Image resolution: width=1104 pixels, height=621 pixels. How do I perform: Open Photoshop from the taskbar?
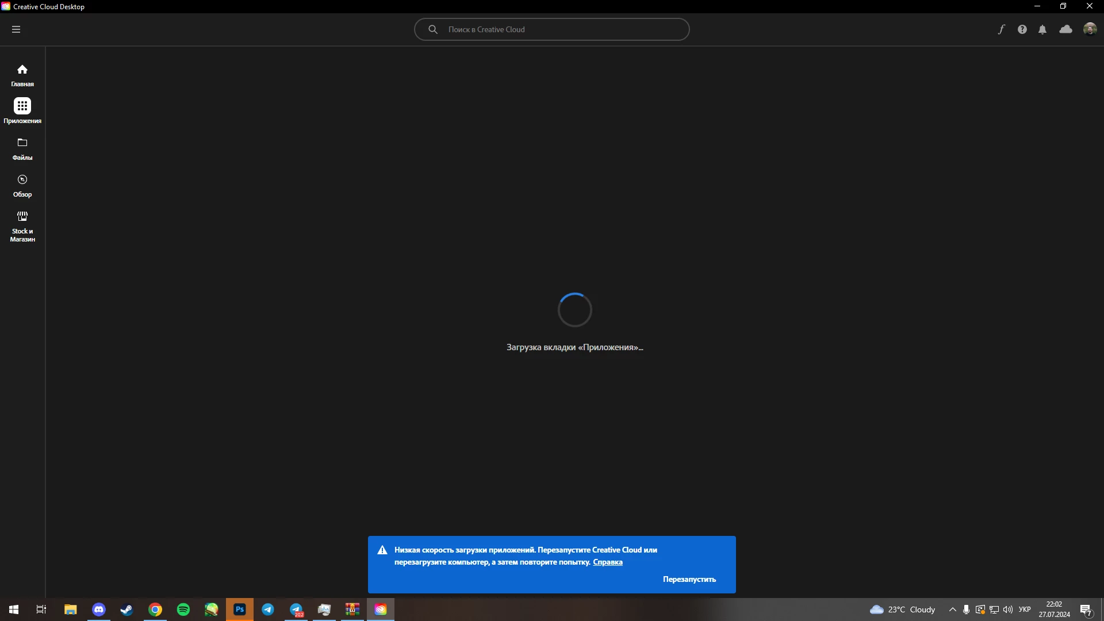point(240,609)
